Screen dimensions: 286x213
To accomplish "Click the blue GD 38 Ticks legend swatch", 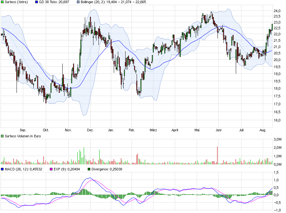I will (x=37, y=2).
